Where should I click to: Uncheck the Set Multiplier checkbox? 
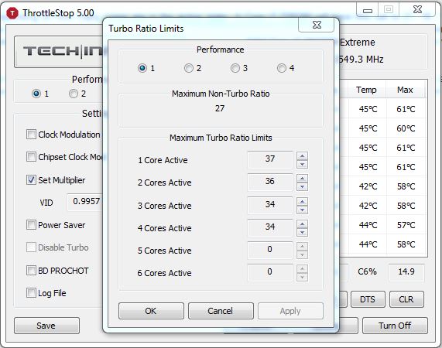31,180
